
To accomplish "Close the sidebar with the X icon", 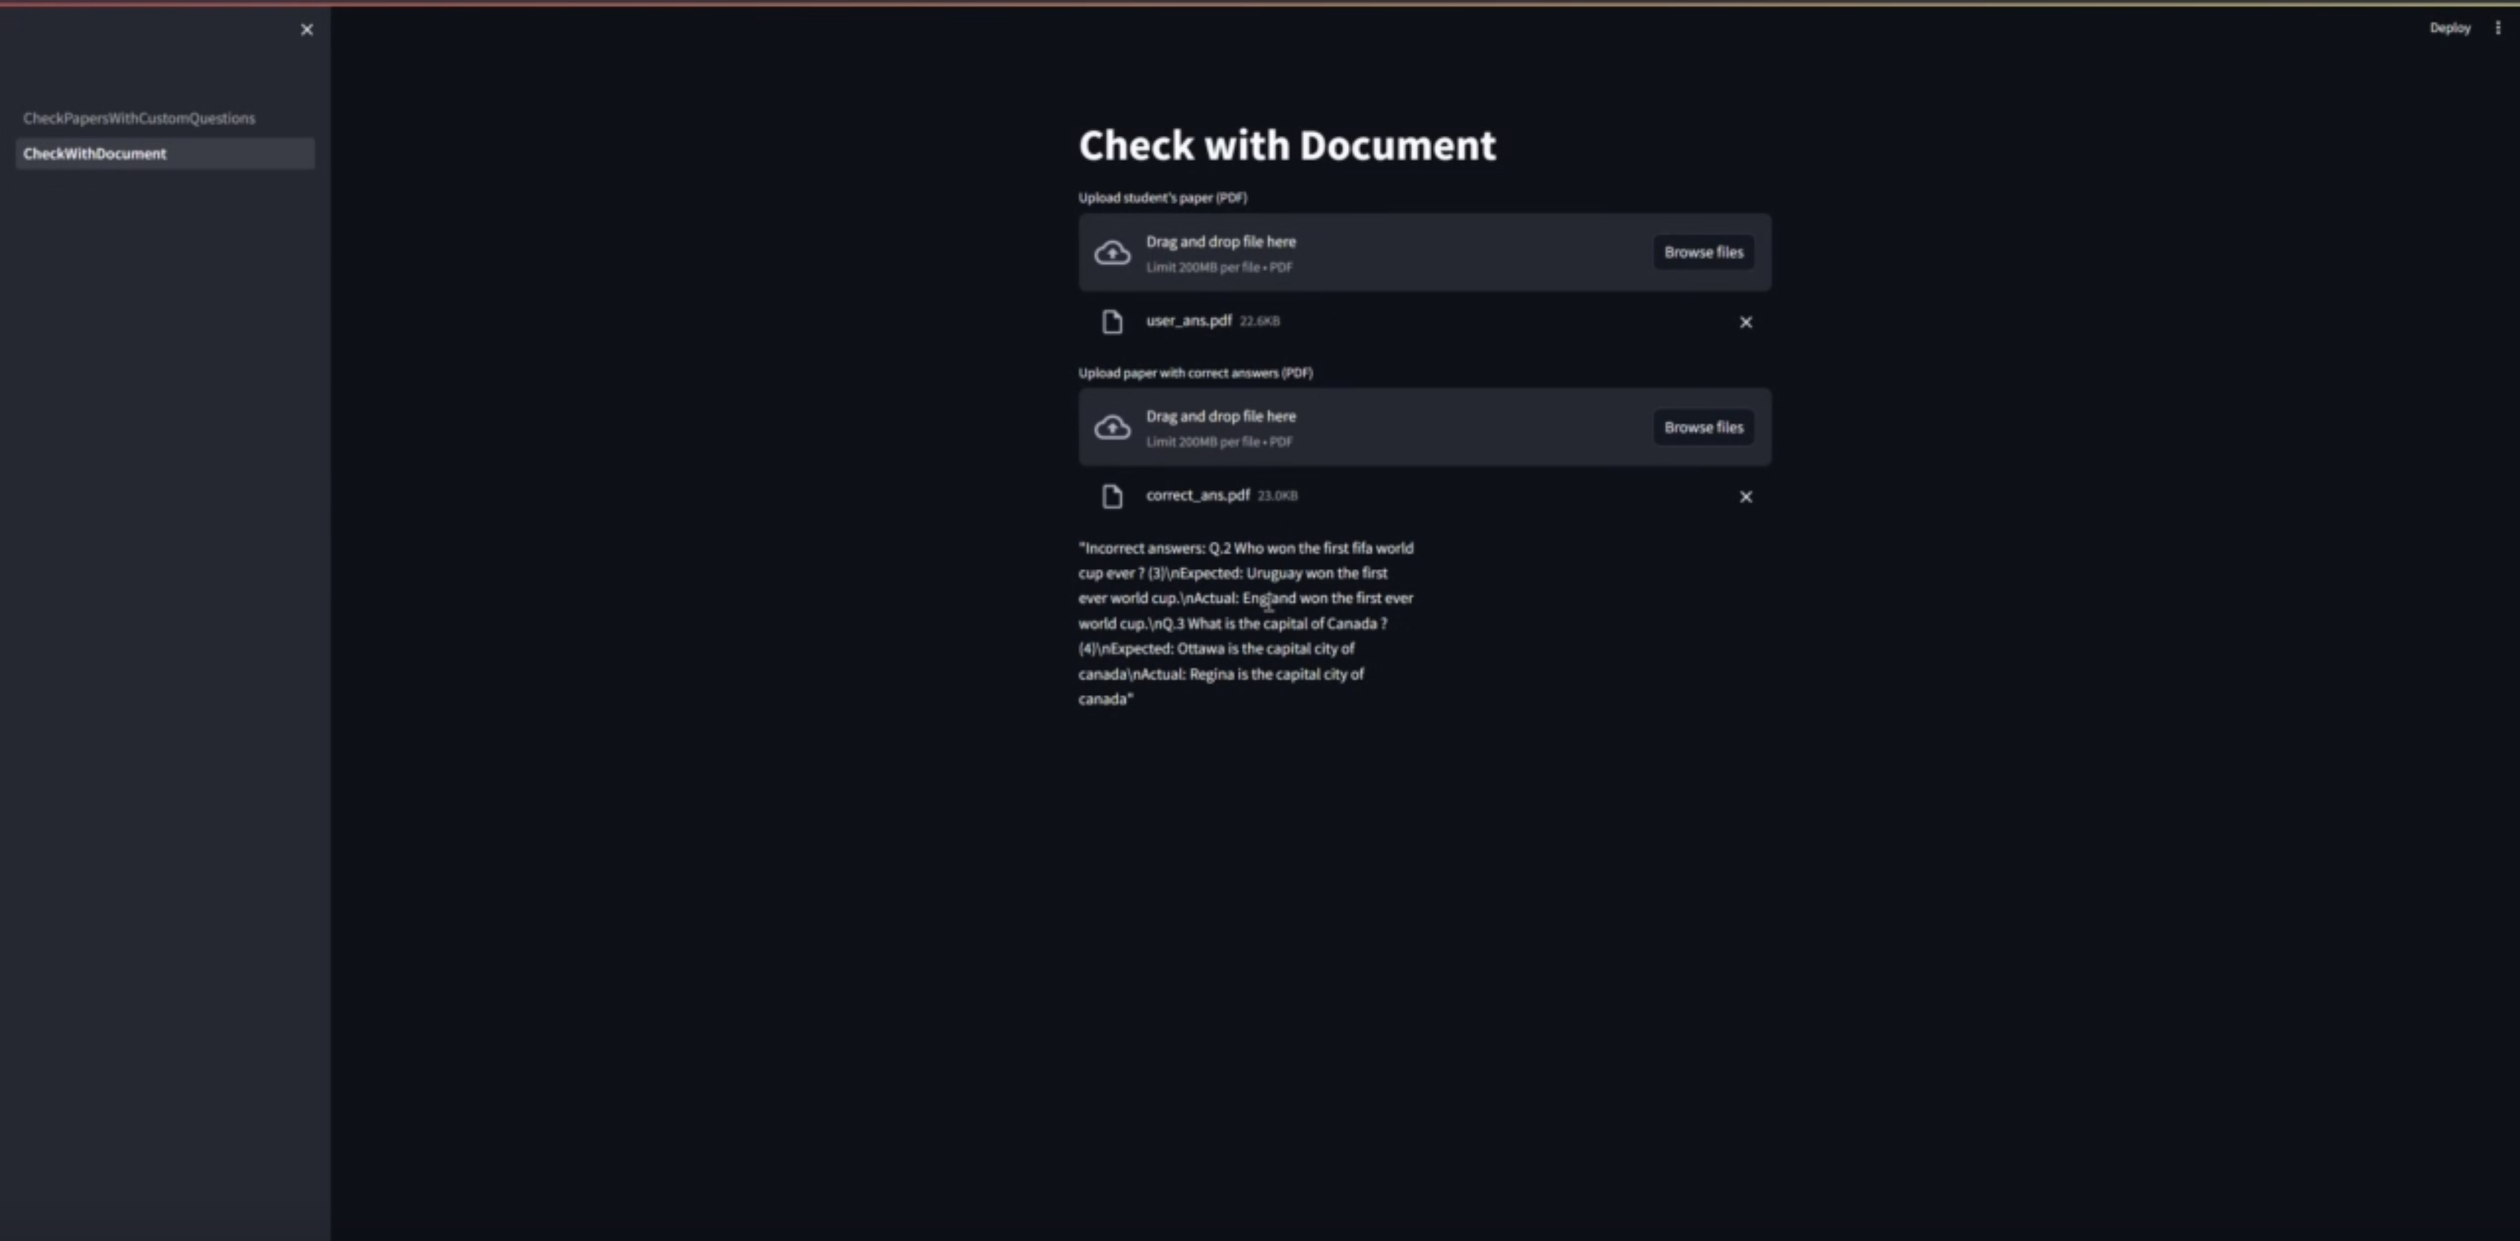I will click(306, 30).
